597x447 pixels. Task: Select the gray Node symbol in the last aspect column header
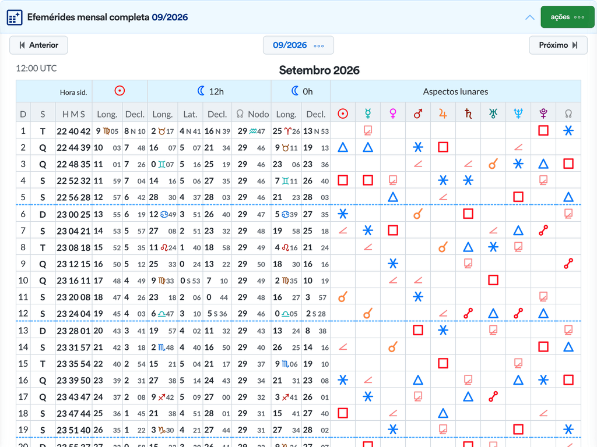pos(568,113)
